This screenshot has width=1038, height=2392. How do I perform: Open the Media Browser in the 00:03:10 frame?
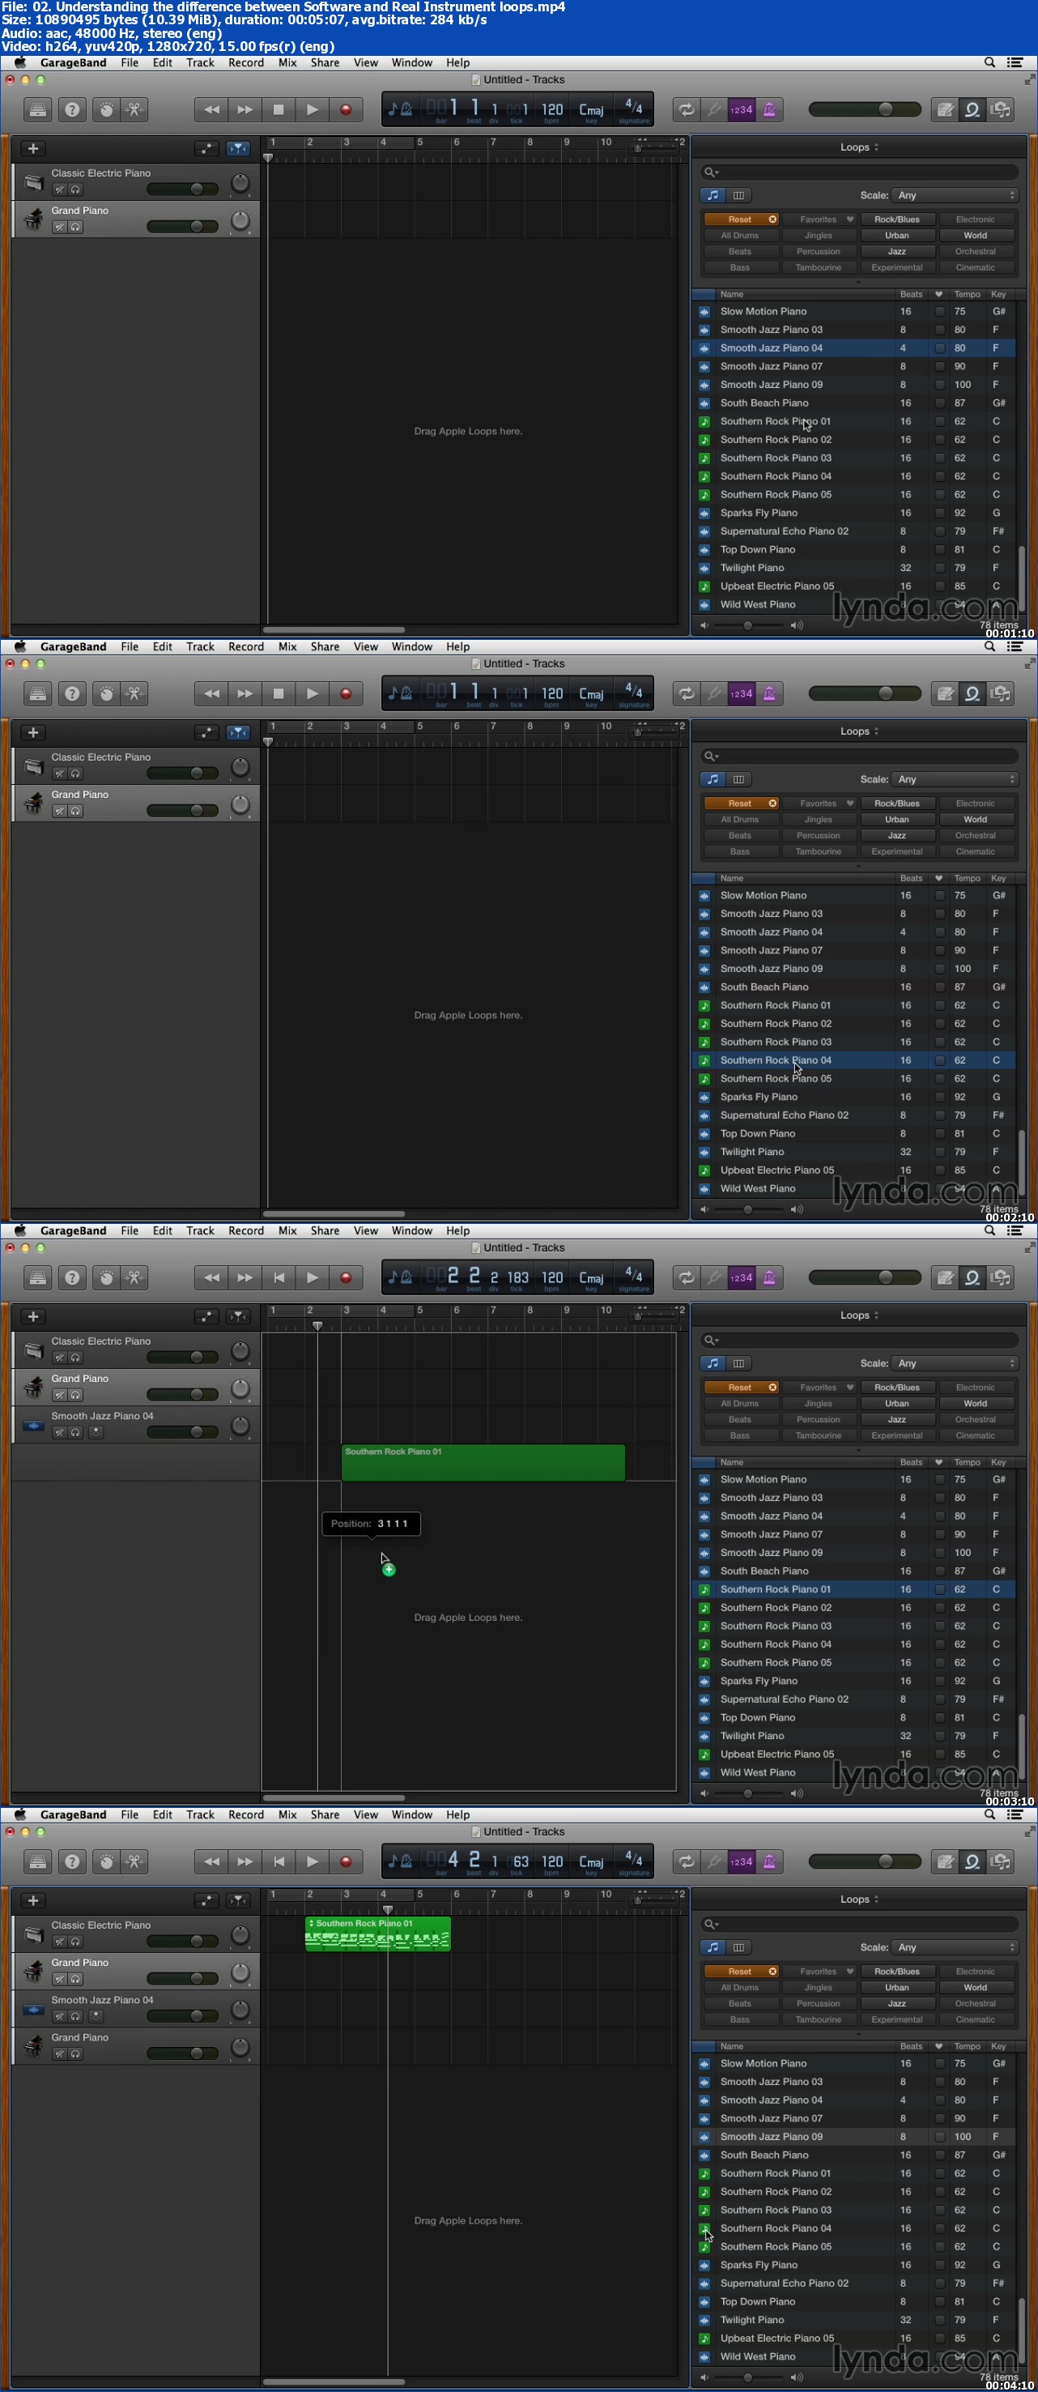pos(1000,1277)
